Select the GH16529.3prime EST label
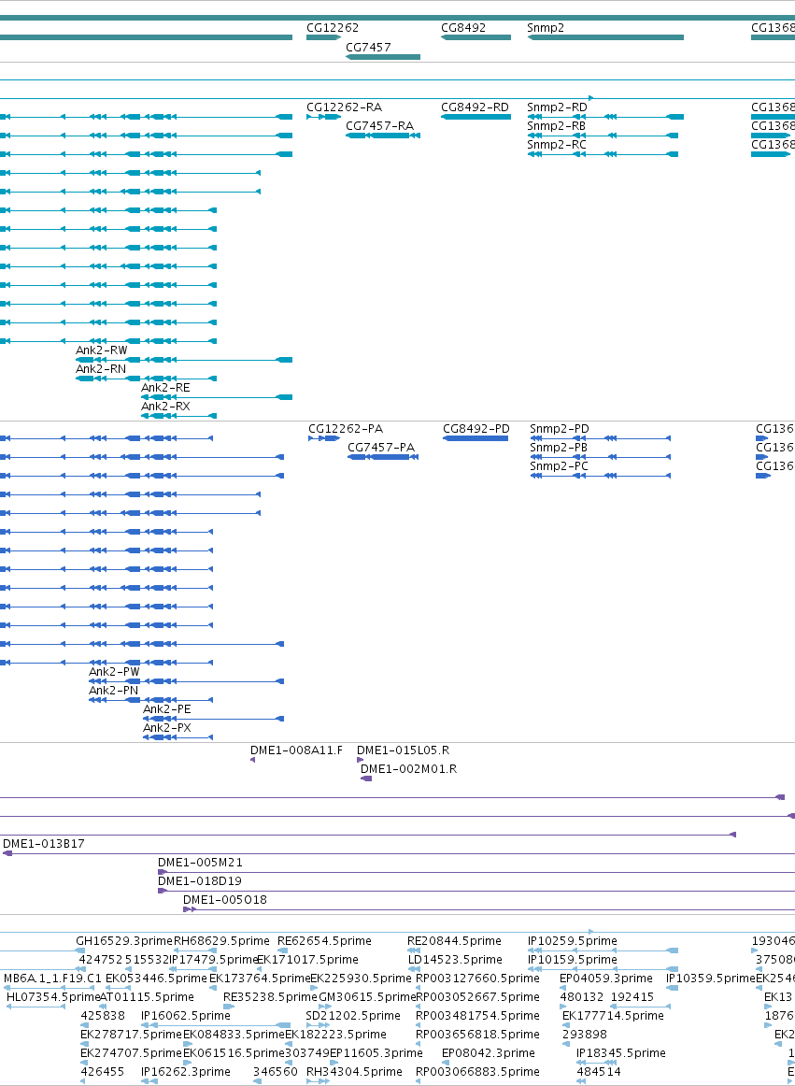Image resolution: width=795 pixels, height=1086 pixels. pyautogui.click(x=123, y=941)
